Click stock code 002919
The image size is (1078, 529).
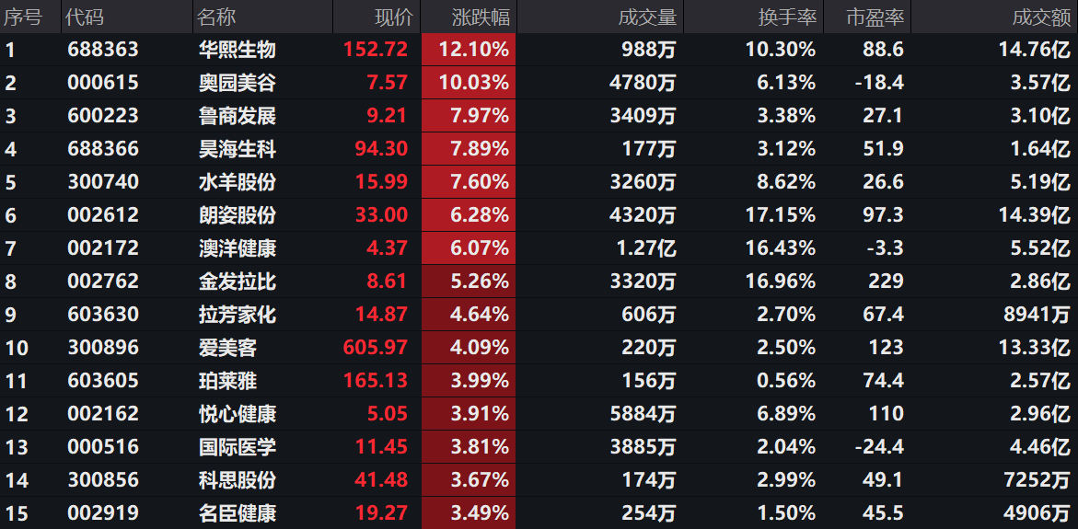pyautogui.click(x=103, y=513)
